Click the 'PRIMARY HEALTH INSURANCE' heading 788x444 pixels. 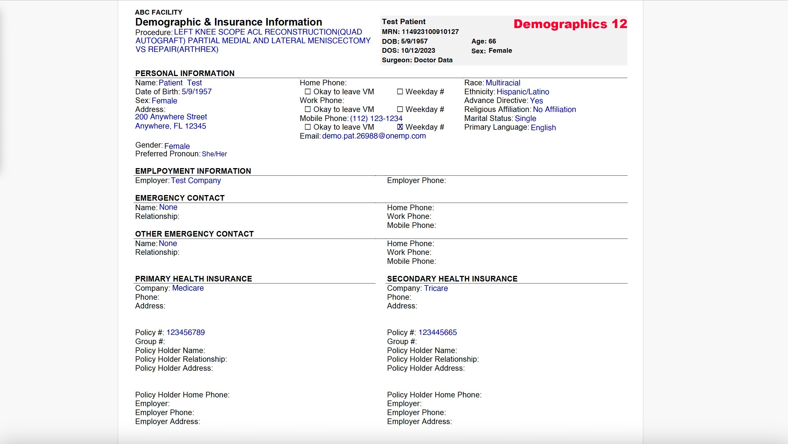pos(194,279)
